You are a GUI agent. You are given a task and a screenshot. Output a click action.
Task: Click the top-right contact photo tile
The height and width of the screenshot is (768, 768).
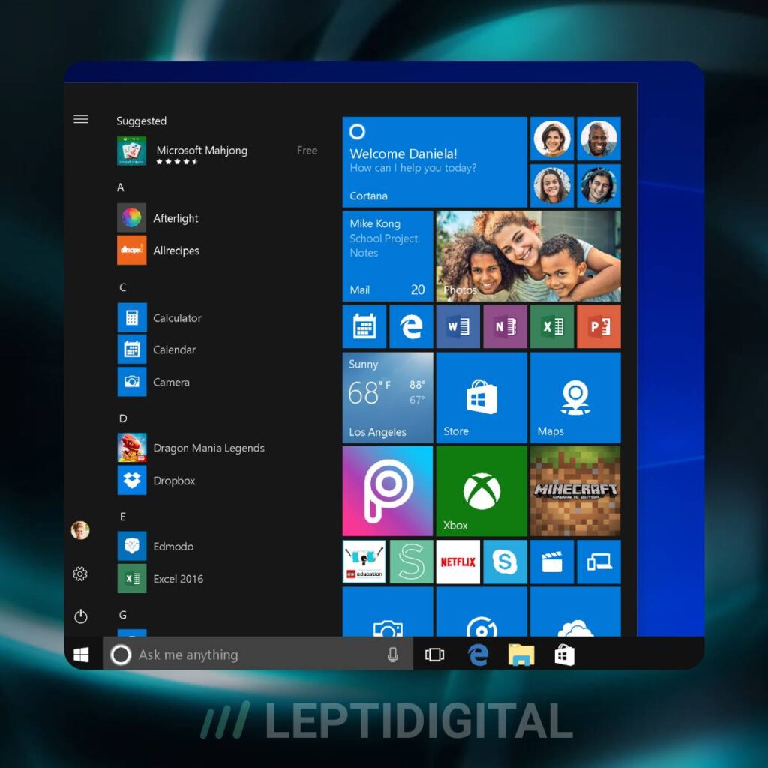click(x=599, y=139)
